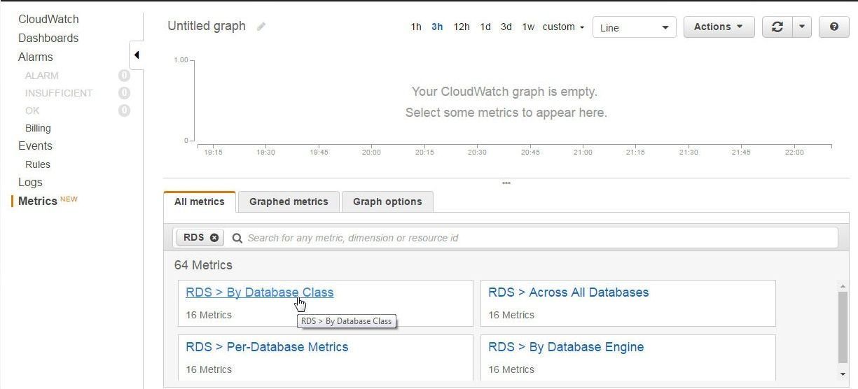This screenshot has width=858, height=389.
Task: Click the metrics search input field
Action: 539,238
